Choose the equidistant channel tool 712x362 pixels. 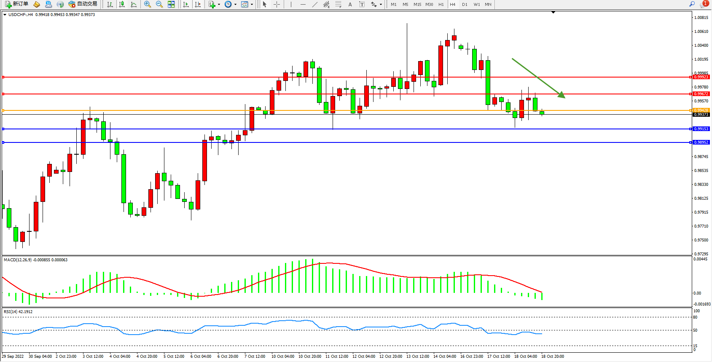pos(326,4)
